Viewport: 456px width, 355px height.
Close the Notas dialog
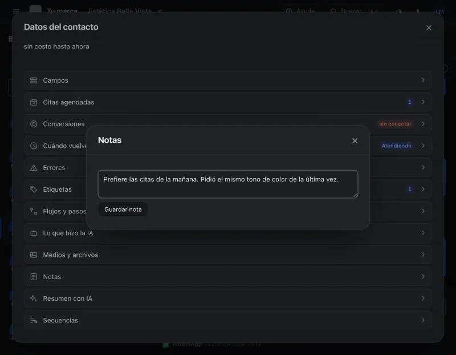tap(355, 141)
